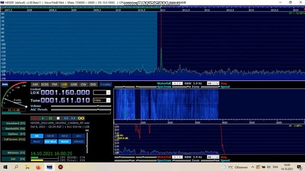Rewind the recording playback
Image resolution: width=305 pixels, height=171 pixels.
point(66,118)
